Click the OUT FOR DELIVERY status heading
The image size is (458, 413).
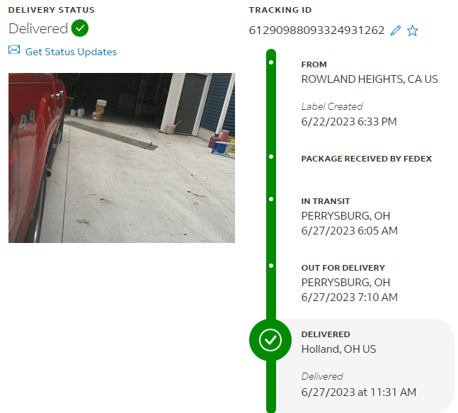point(343,268)
